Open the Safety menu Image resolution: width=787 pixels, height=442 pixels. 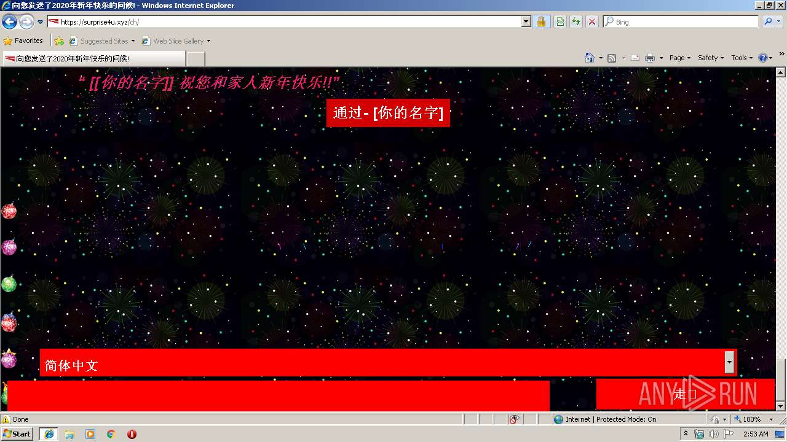tap(711, 58)
